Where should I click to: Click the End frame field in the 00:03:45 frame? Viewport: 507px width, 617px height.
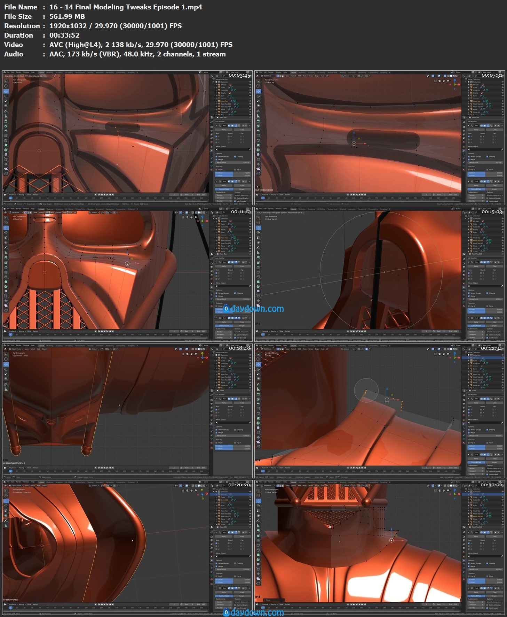pyautogui.click(x=201, y=195)
